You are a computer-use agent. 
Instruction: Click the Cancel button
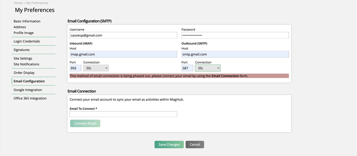click(x=195, y=145)
